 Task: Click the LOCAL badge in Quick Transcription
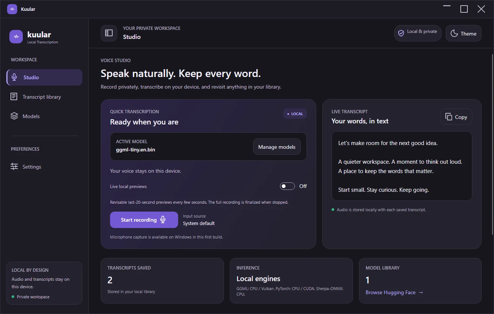click(295, 114)
